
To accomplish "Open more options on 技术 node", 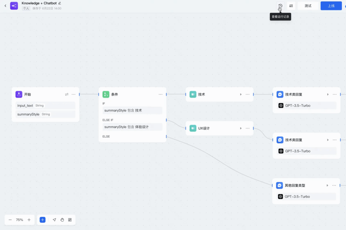I will [248, 94].
